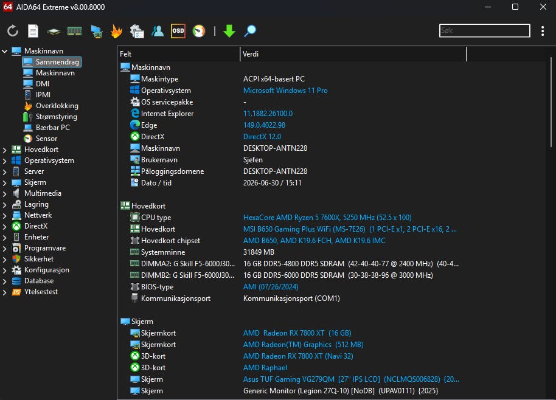Open the DirectX 12.0 link
The image size is (556, 400).
click(x=262, y=136)
